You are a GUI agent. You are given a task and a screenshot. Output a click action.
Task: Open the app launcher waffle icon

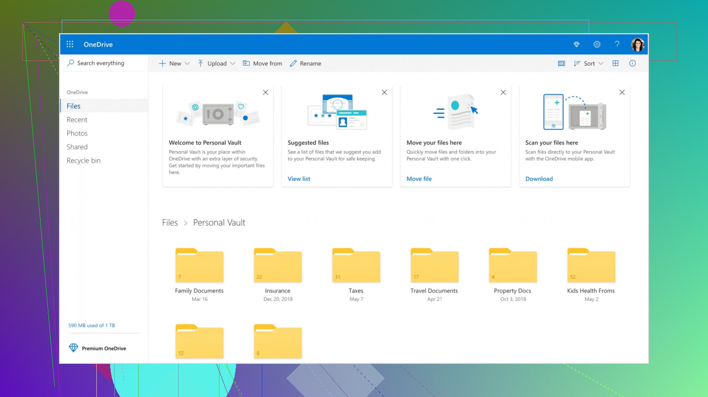click(70, 44)
